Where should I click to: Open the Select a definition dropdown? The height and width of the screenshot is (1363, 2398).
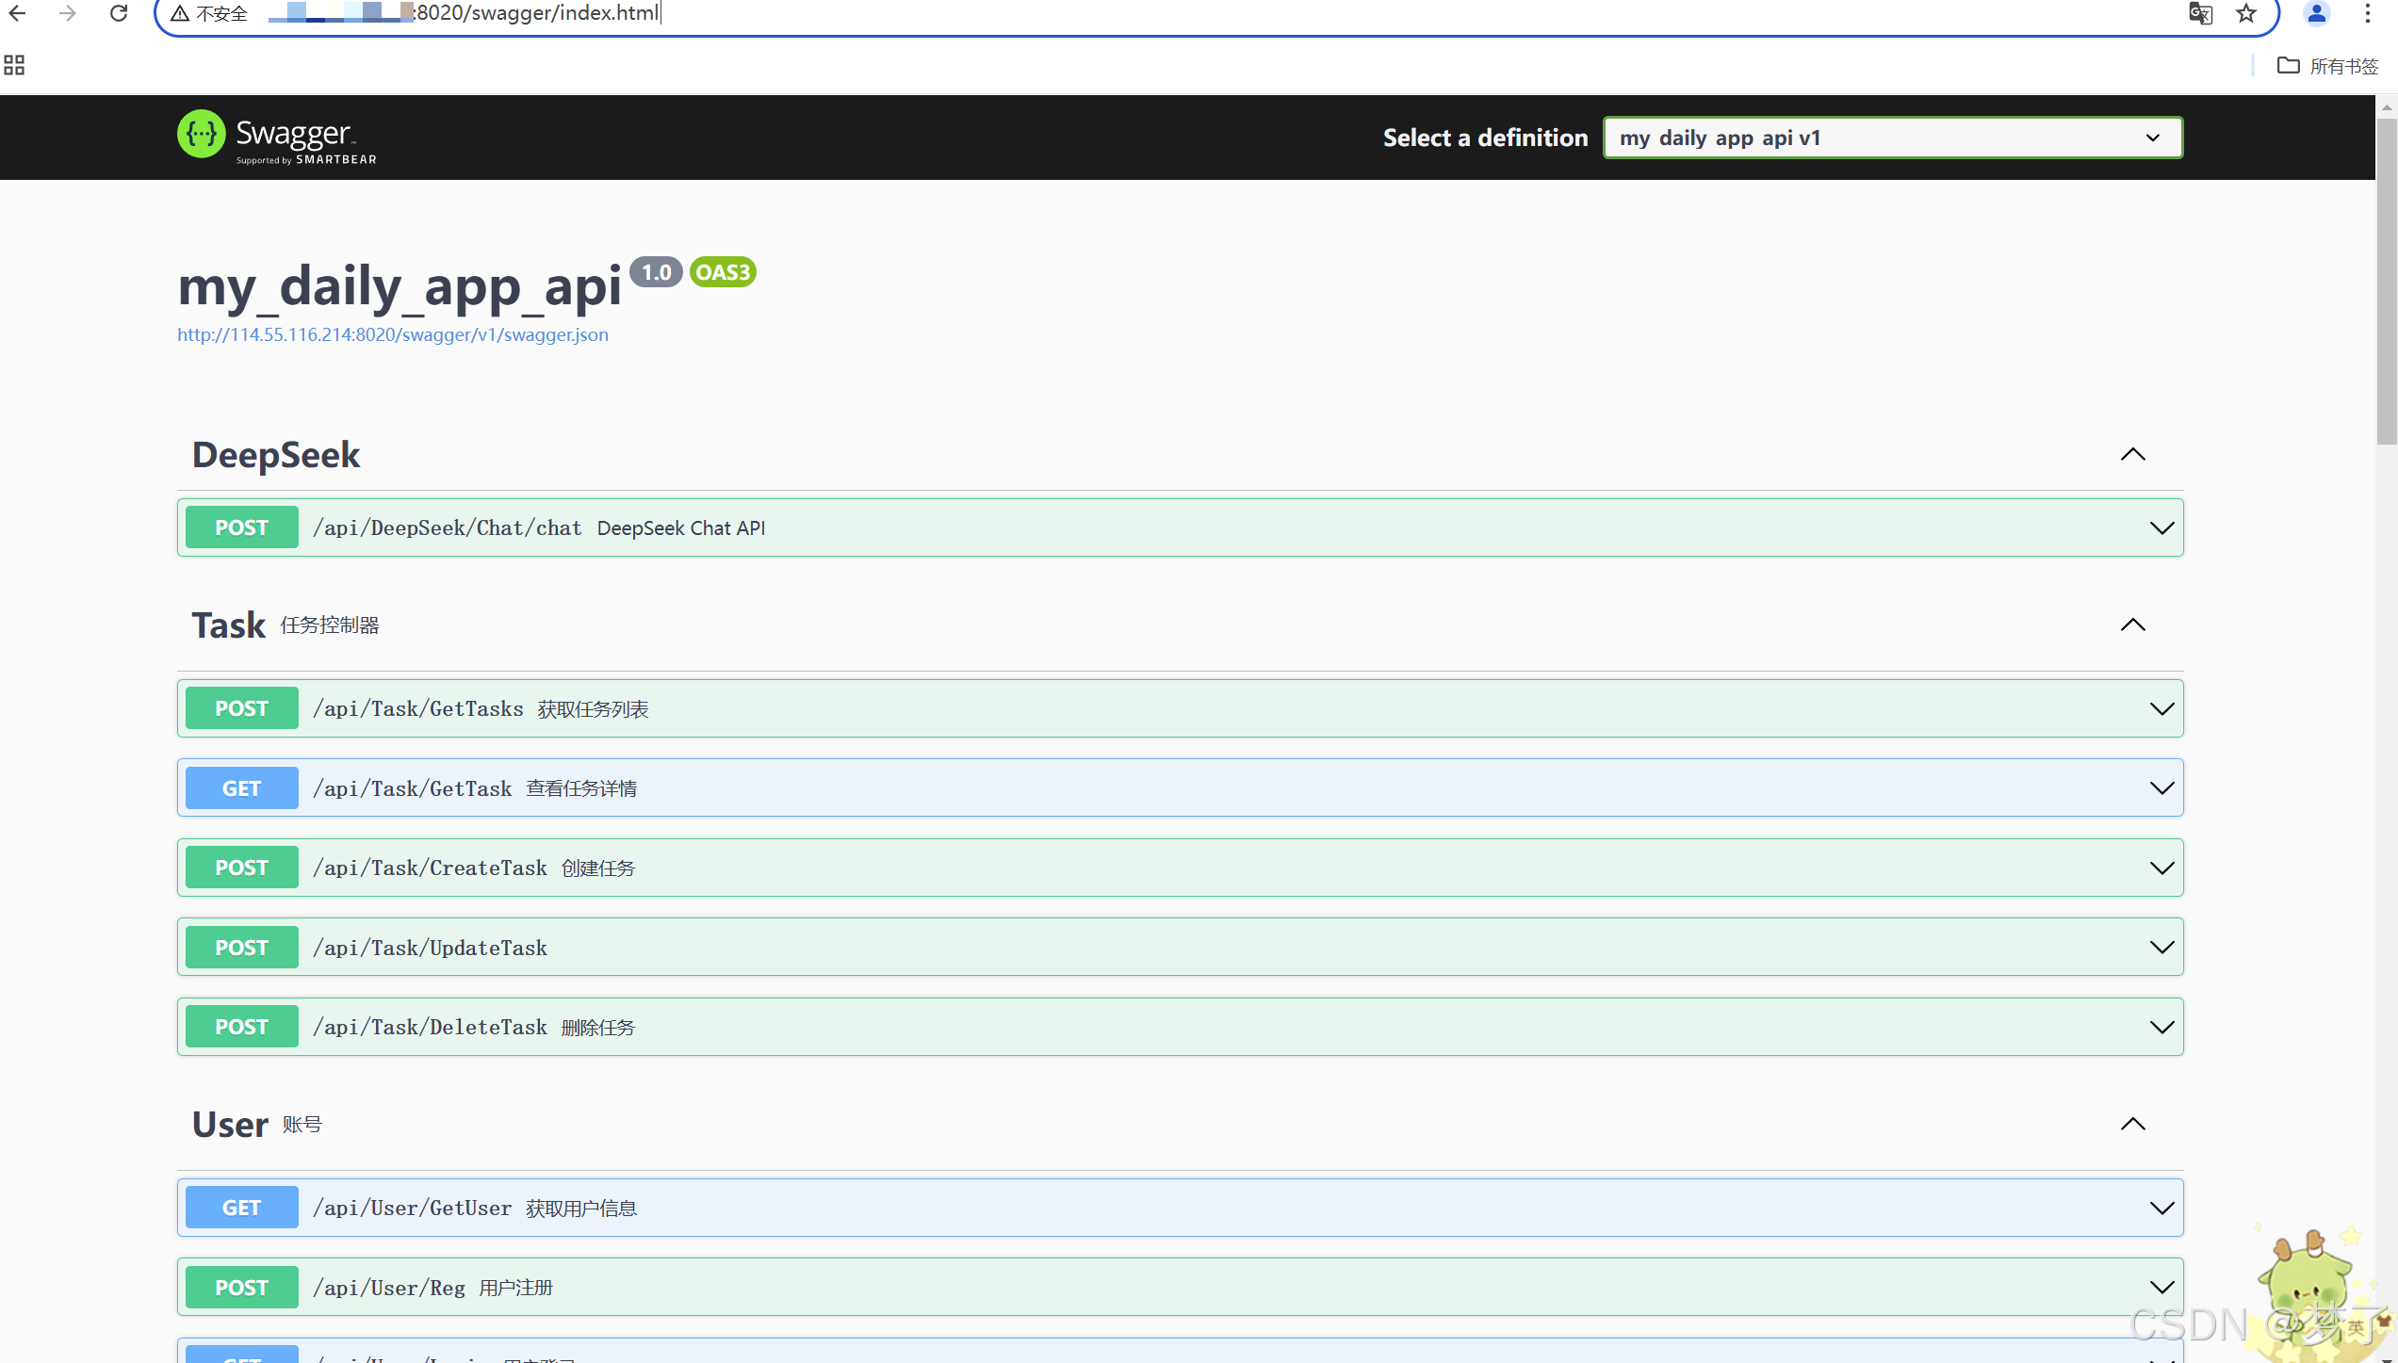point(1892,138)
